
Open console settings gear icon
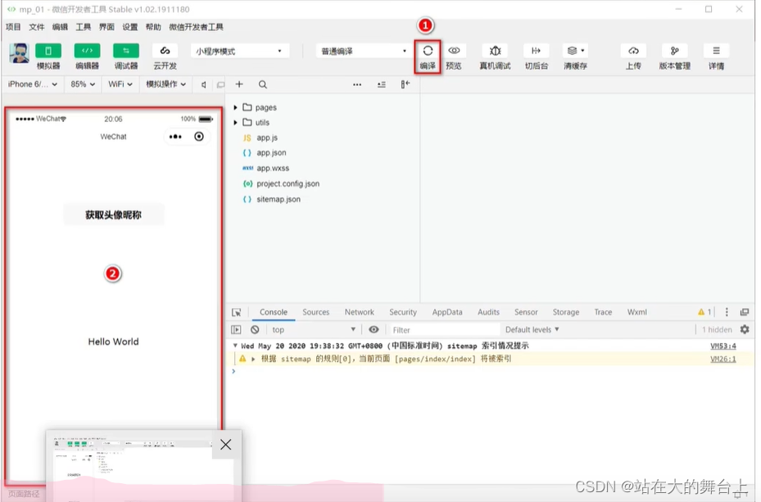click(x=745, y=330)
